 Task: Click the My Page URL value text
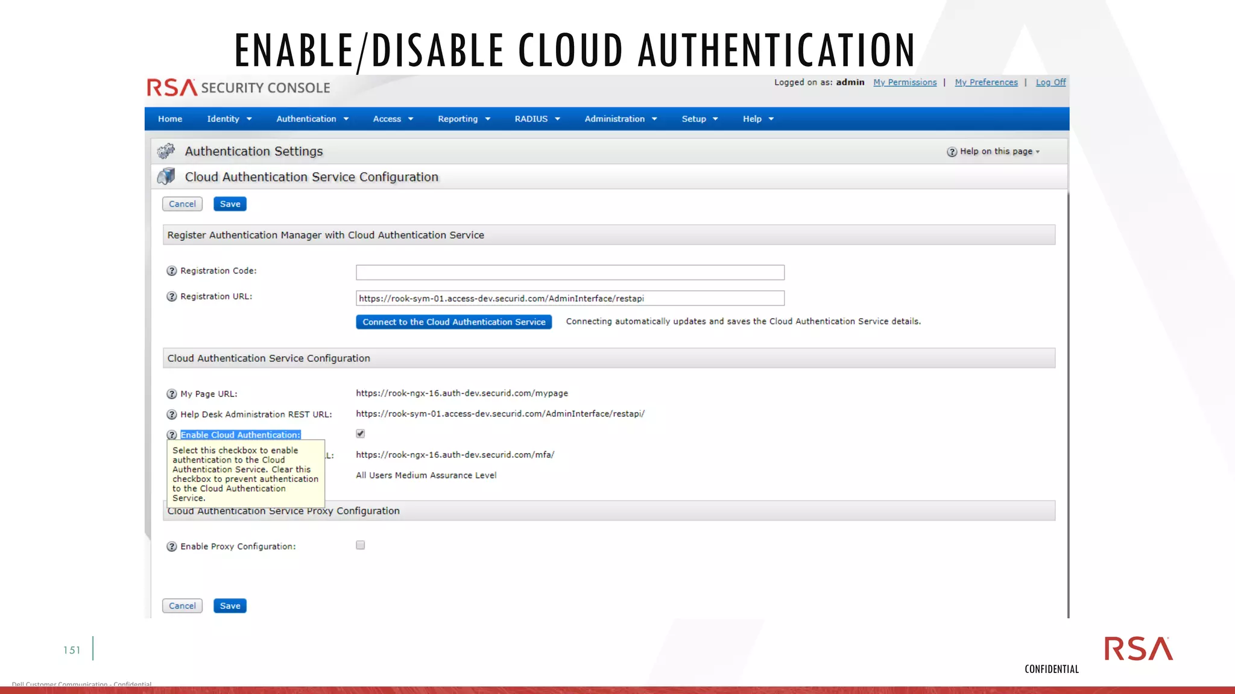point(462,393)
